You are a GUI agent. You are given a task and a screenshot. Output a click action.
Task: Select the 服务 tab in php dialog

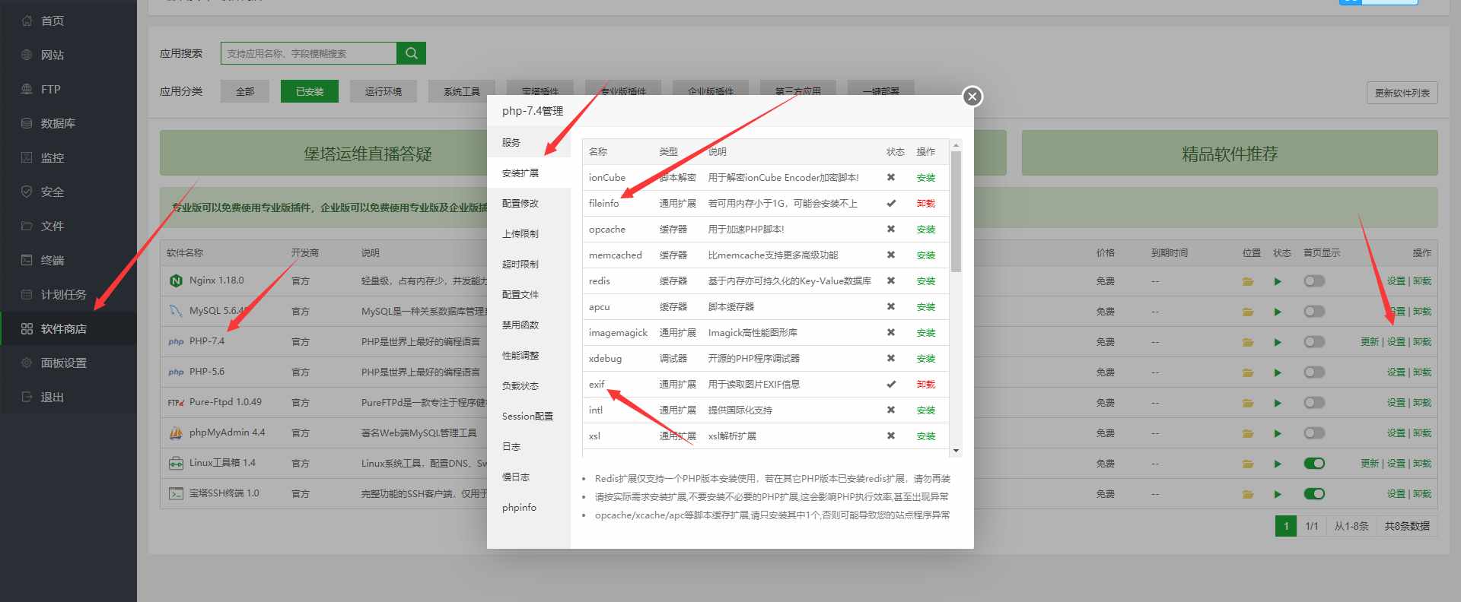(529, 142)
